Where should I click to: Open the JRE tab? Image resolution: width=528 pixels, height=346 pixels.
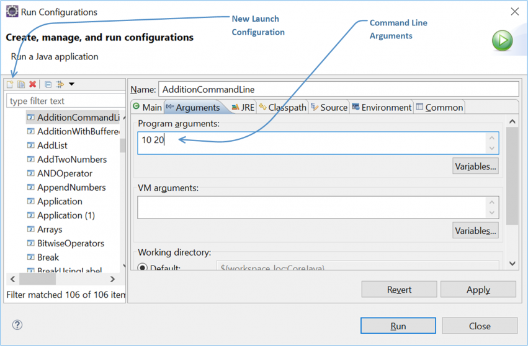pyautogui.click(x=243, y=107)
